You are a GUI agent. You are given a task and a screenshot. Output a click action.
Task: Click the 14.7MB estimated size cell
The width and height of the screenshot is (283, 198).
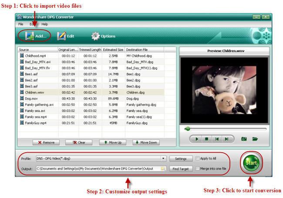pyautogui.click(x=113, y=74)
